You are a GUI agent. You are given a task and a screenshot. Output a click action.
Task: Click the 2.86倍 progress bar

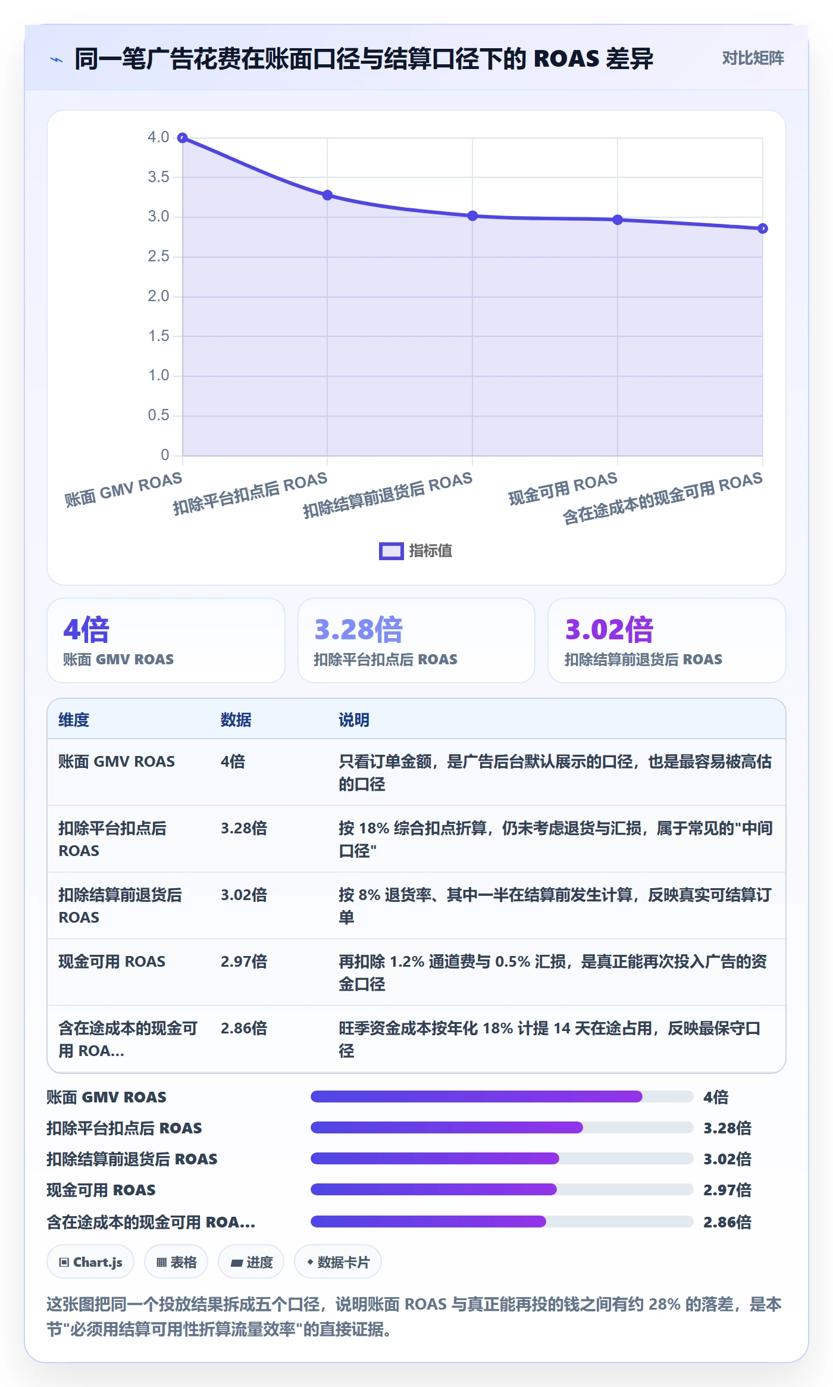(502, 1222)
